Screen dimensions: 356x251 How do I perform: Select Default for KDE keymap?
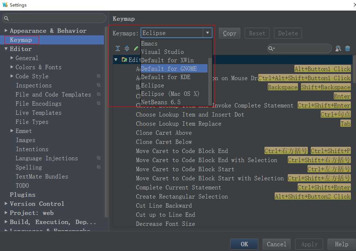click(174, 77)
